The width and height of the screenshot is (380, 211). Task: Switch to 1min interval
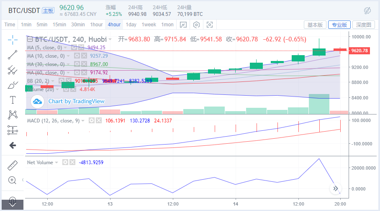26,25
